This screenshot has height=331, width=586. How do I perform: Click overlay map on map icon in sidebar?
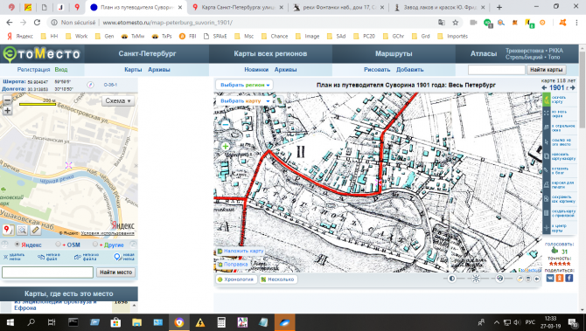pyautogui.click(x=547, y=156)
